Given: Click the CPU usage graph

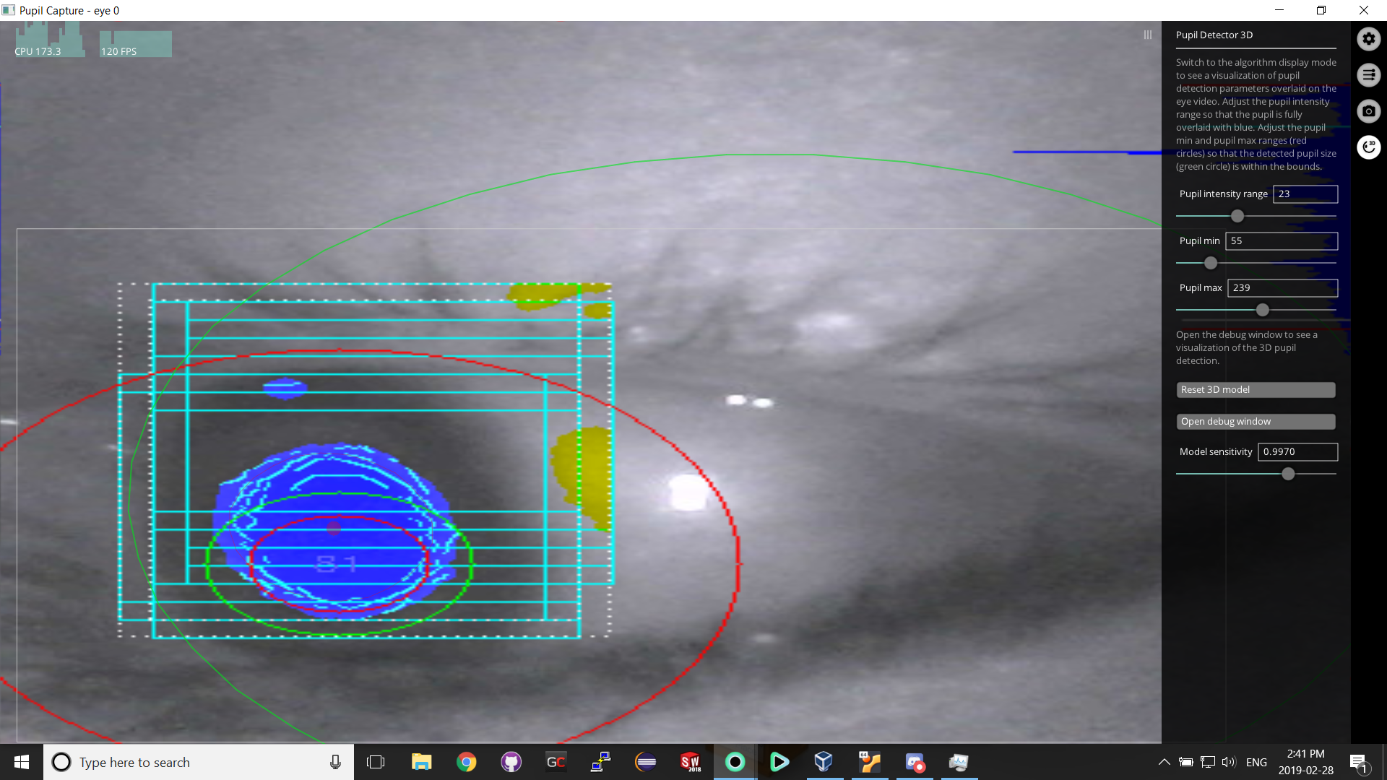Looking at the screenshot, I should coord(49,40).
